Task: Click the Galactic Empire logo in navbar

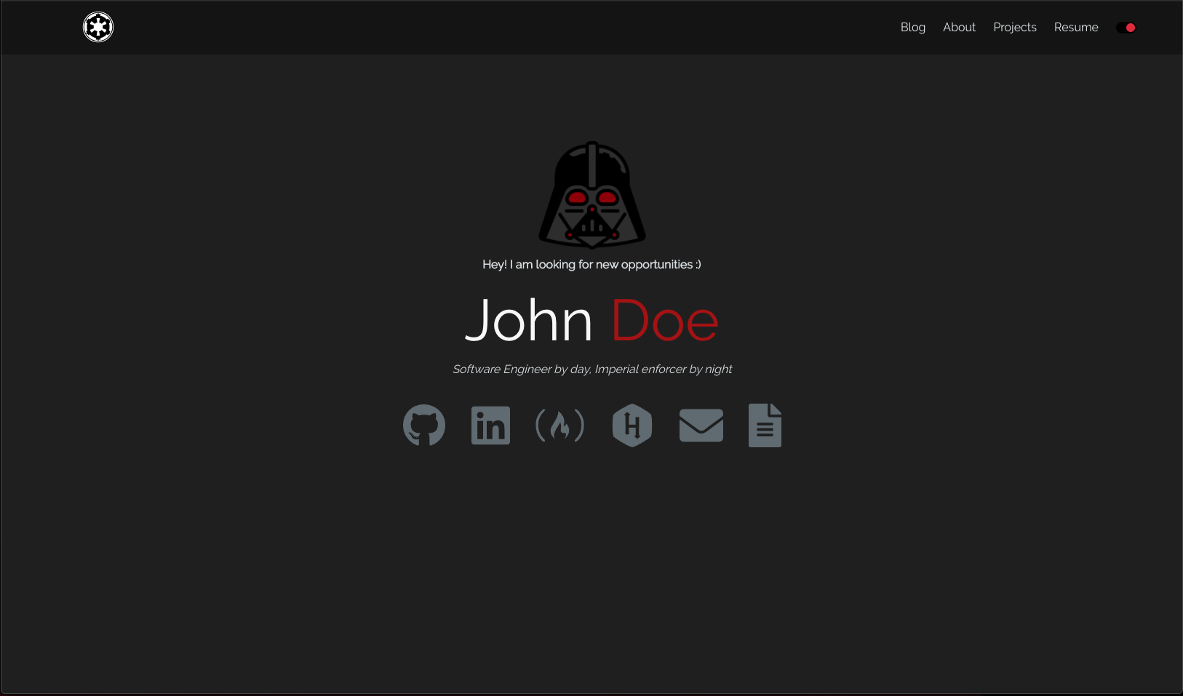Action: click(98, 27)
